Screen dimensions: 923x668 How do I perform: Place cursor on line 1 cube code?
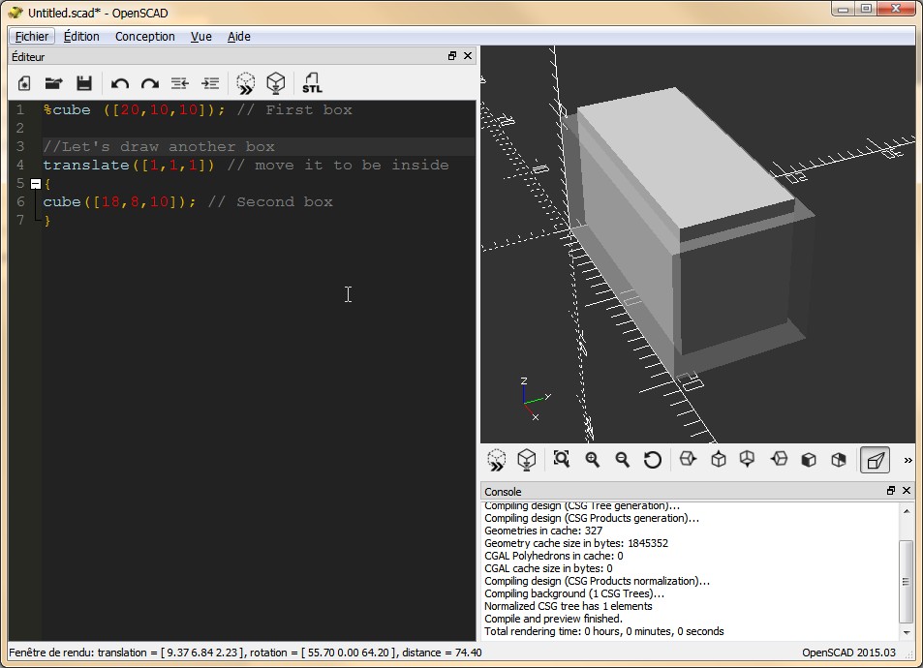(x=135, y=110)
